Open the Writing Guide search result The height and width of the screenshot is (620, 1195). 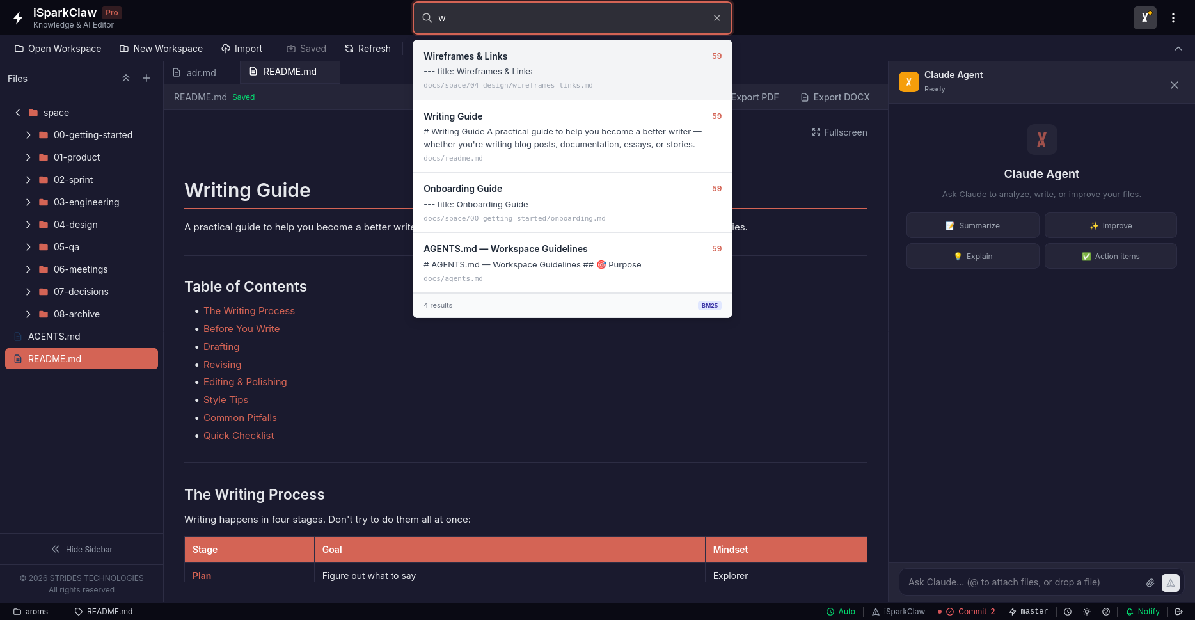point(573,136)
